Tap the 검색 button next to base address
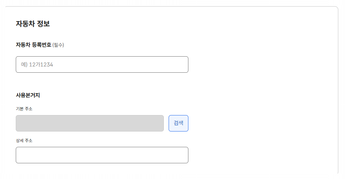346x179 pixels. point(178,123)
